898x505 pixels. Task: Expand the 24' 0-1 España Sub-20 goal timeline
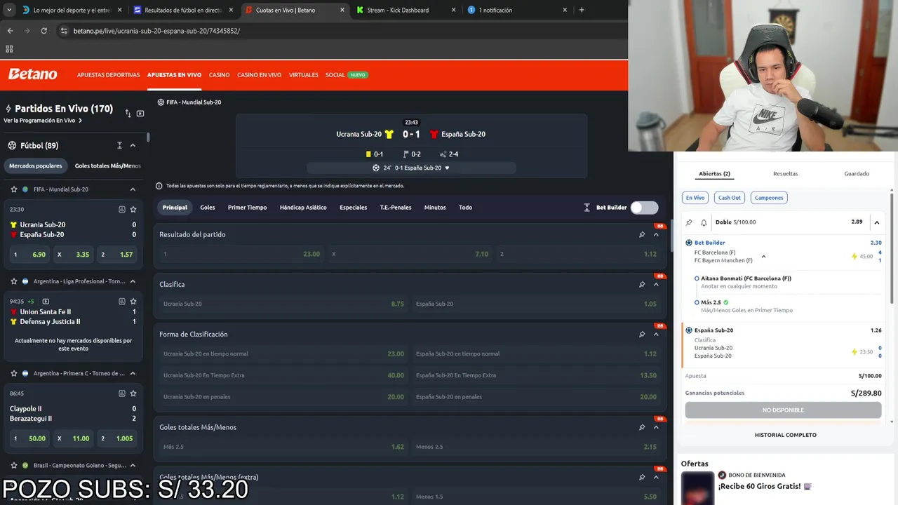pyautogui.click(x=447, y=168)
